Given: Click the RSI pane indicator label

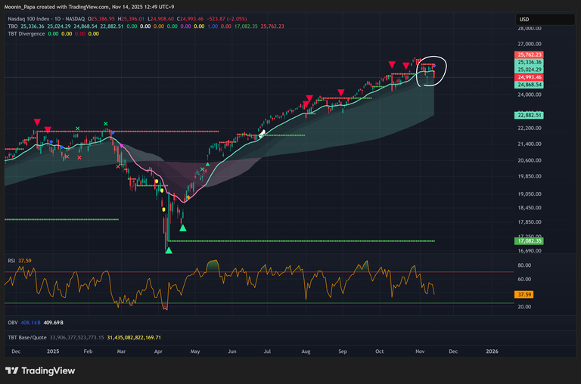Looking at the screenshot, I should (x=9, y=262).
